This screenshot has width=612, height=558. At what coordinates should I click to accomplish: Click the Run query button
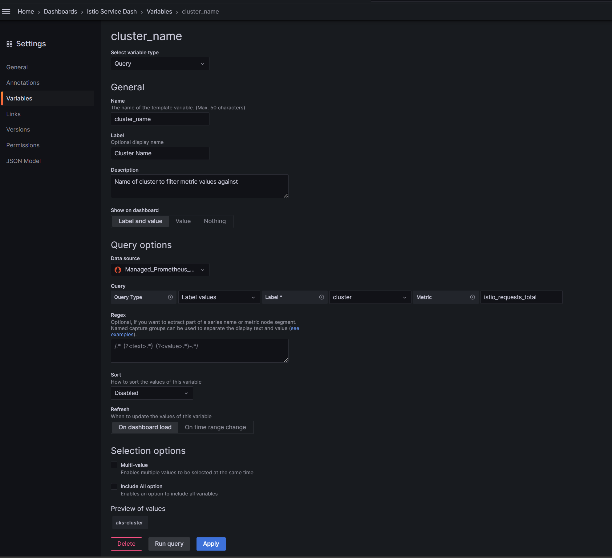pos(169,544)
